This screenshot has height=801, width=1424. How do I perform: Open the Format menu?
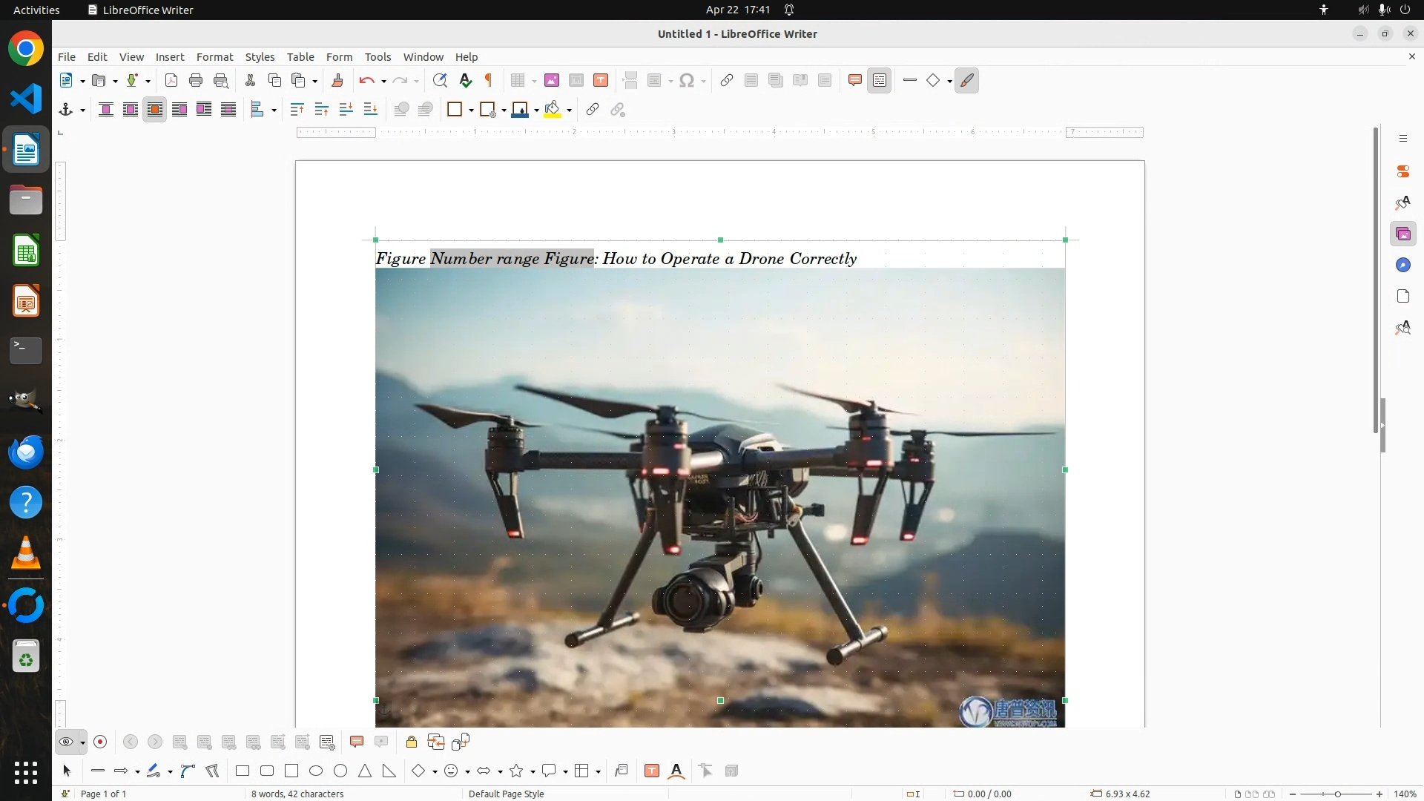click(x=214, y=57)
